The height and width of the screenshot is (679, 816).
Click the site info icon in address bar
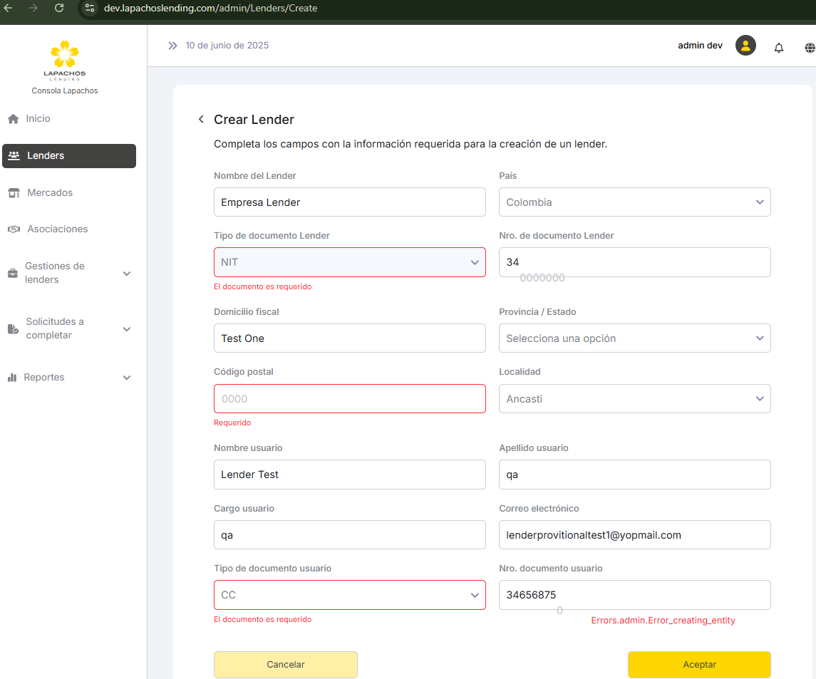tap(89, 9)
